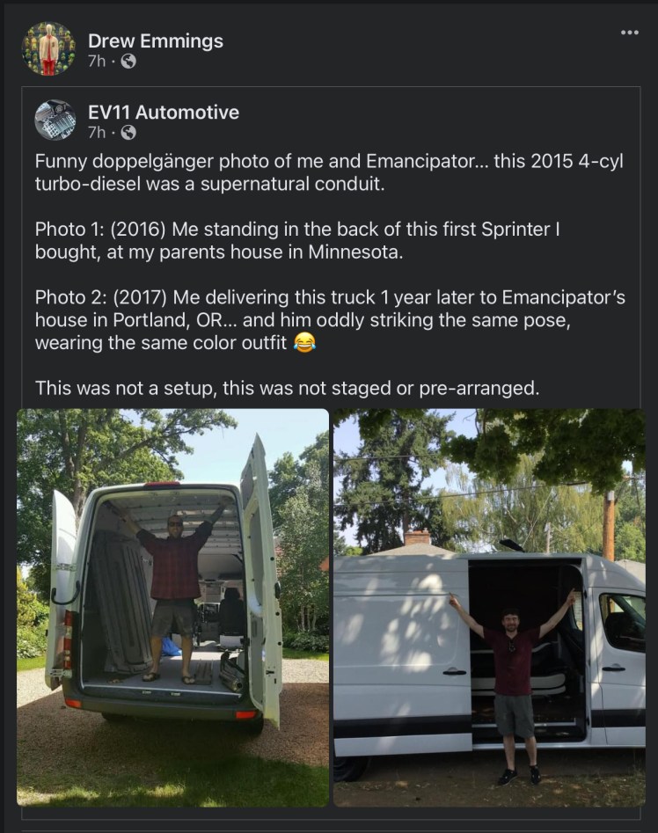Click the "This was not a setup" line
This screenshot has height=833, width=658.
click(287, 388)
